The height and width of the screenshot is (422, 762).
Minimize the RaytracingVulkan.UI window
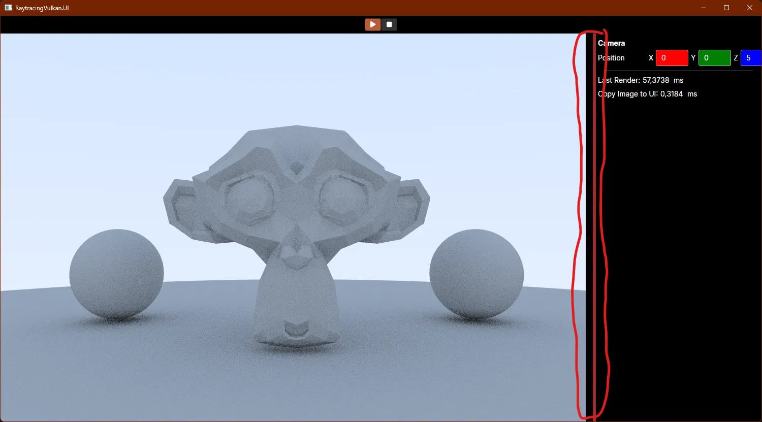(703, 8)
